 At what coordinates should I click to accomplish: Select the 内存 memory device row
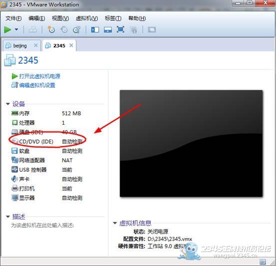click(x=46, y=113)
